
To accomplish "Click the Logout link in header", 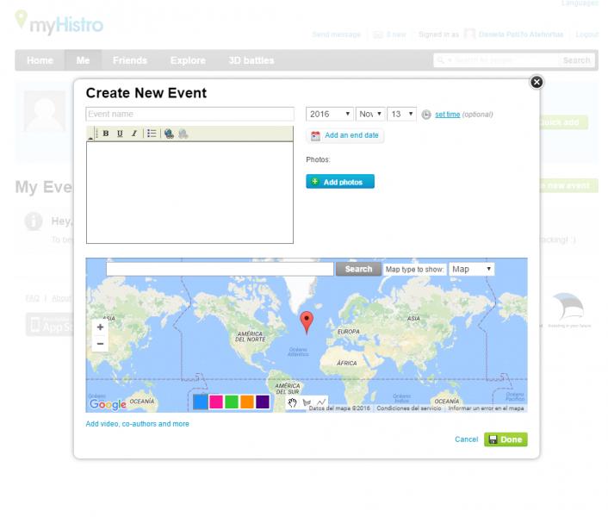I will [587, 34].
